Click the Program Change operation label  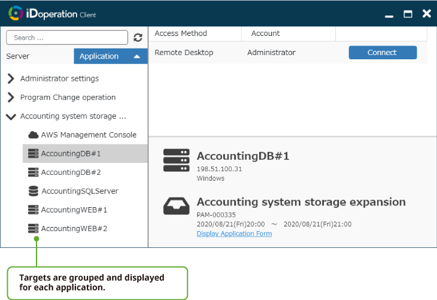coord(68,97)
